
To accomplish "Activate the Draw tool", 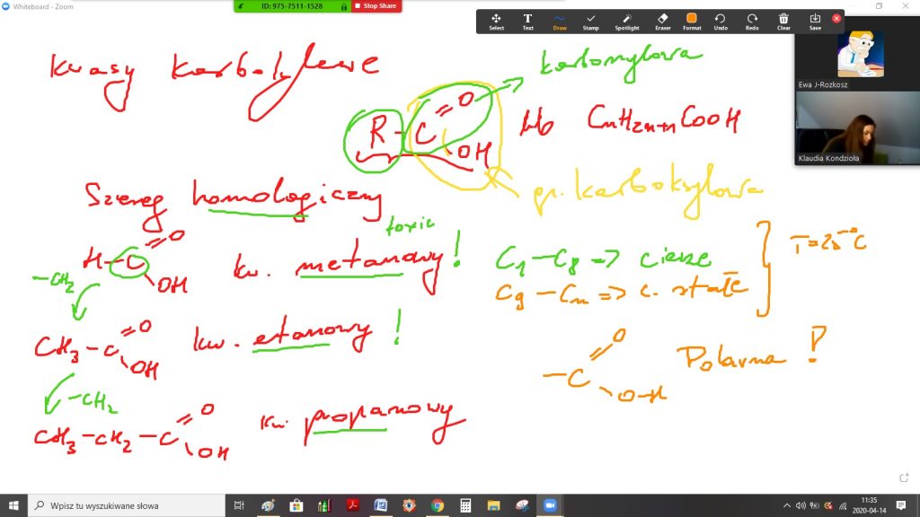I will coord(559,22).
